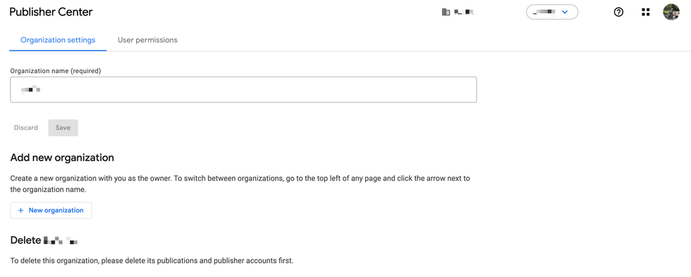Focus the Organization name input field

click(243, 90)
